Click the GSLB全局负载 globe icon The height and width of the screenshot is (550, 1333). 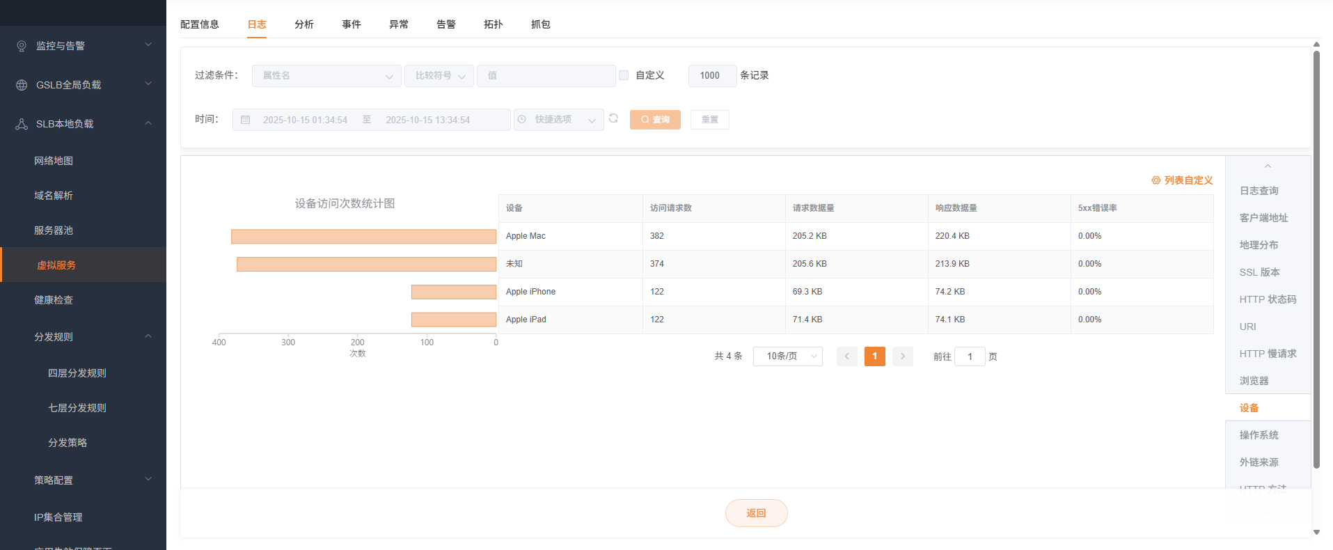(x=22, y=85)
